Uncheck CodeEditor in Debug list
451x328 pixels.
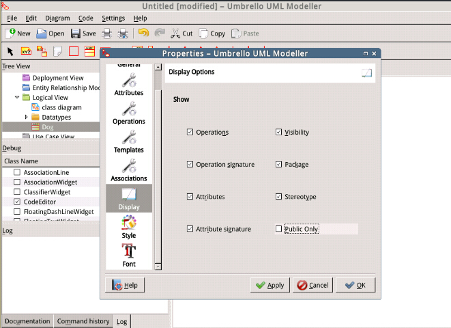[17, 202]
